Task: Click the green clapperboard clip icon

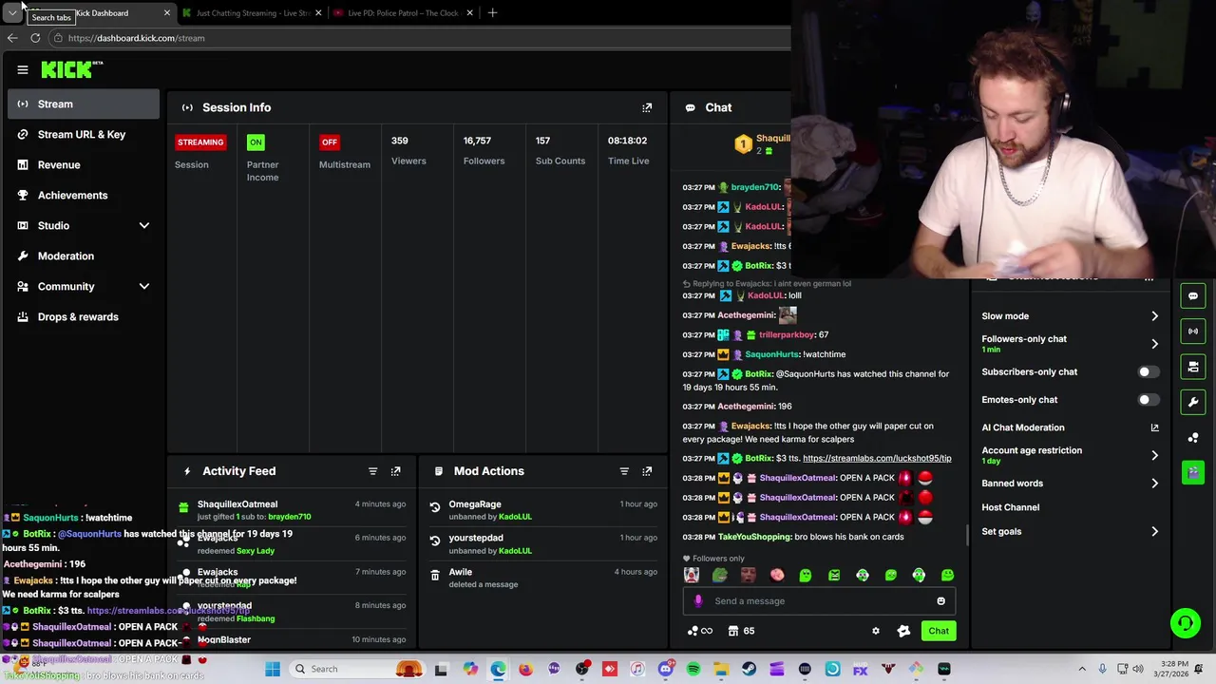Action: pos(1193,472)
